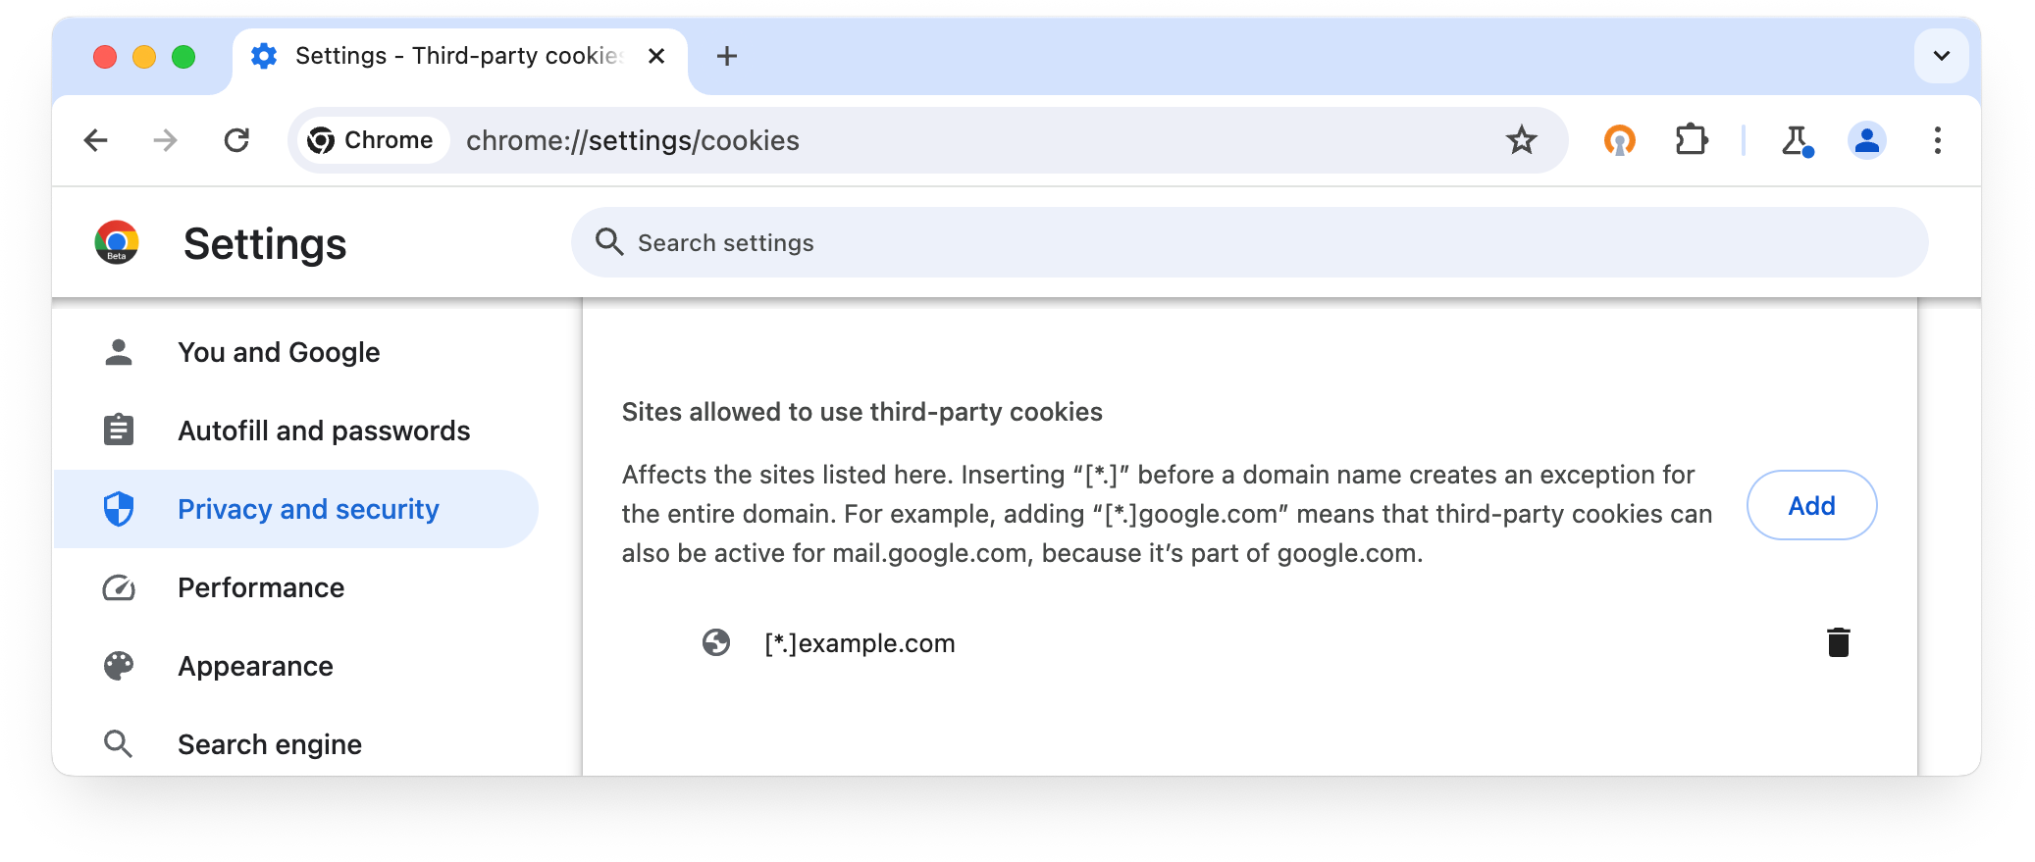The width and height of the screenshot is (2035, 862).
Task: Delete [*.]example.com with the trash icon
Action: (1839, 642)
